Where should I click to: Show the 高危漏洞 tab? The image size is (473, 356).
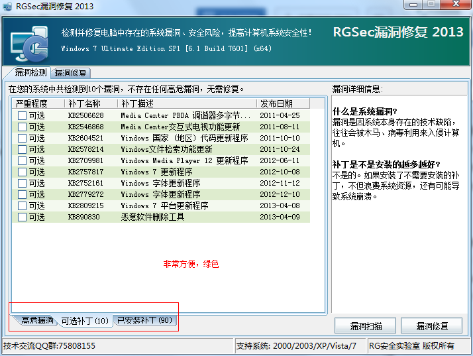pos(37,320)
